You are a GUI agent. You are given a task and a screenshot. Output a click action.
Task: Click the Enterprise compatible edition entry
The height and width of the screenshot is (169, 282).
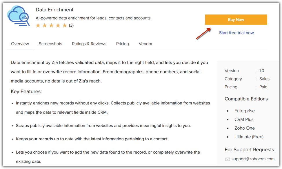coord(245,111)
